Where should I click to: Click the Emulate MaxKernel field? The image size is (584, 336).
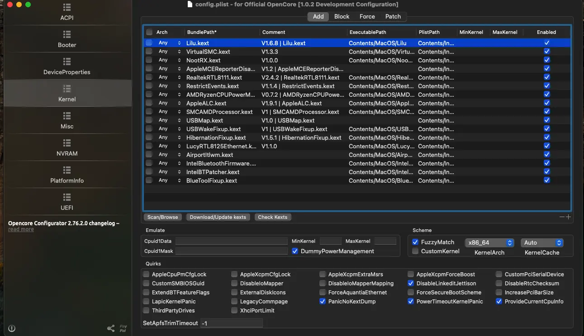[x=385, y=241]
